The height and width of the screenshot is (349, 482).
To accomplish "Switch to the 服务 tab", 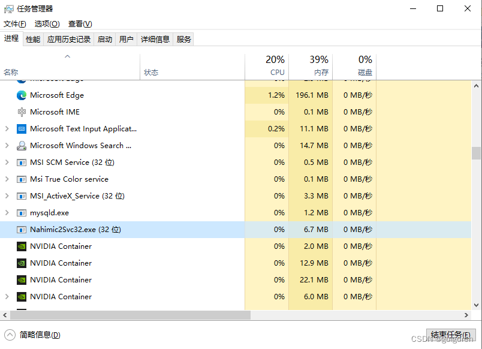I will [x=184, y=40].
